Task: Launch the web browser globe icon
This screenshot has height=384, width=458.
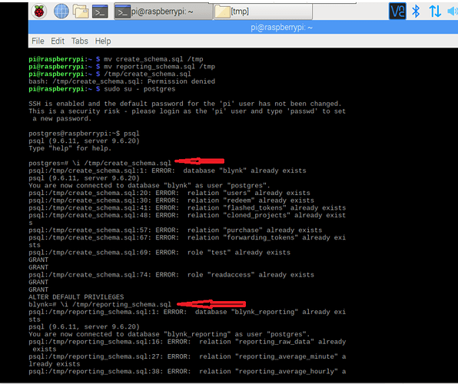Action: 61,12
